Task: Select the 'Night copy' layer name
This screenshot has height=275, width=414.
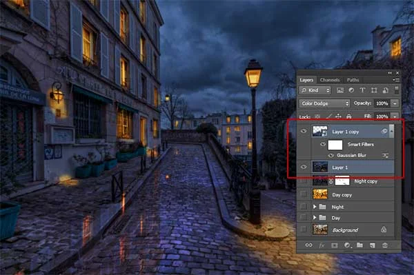Action: tap(366, 181)
